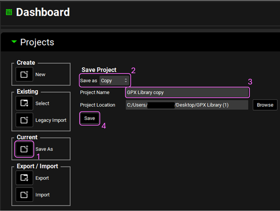The height and width of the screenshot is (211, 280).
Task: Click the green Dashboard grid icon
Action: pos(9,12)
